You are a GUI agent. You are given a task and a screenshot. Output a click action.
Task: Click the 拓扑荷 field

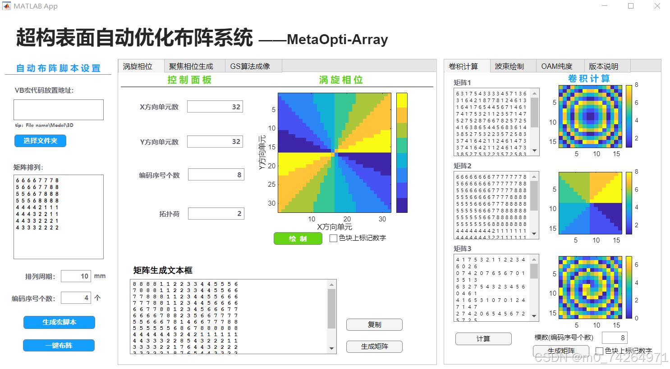(216, 213)
